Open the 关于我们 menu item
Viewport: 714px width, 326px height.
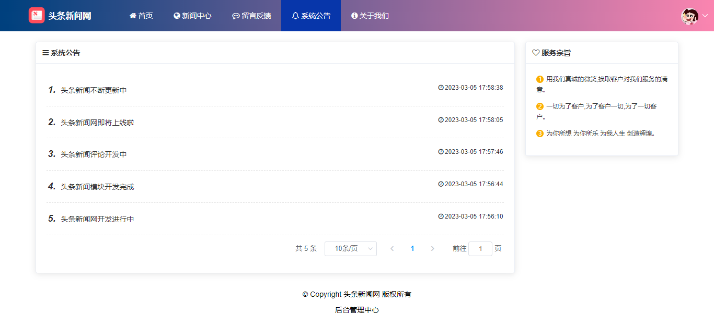click(370, 16)
